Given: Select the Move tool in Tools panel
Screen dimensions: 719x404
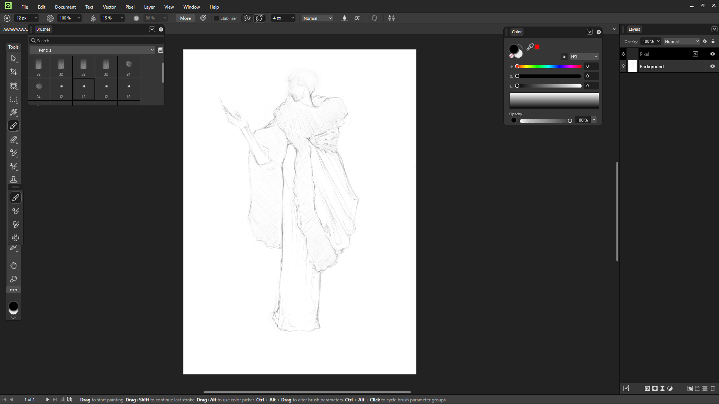Looking at the screenshot, I should 13,59.
